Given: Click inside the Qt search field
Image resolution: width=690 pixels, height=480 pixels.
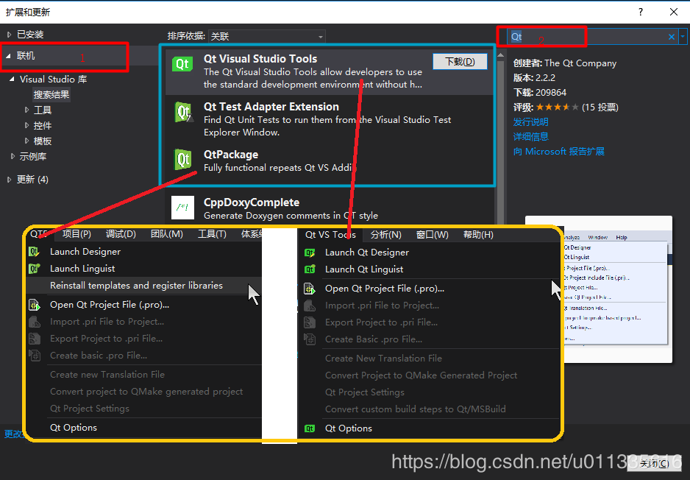Looking at the screenshot, I should [x=588, y=37].
